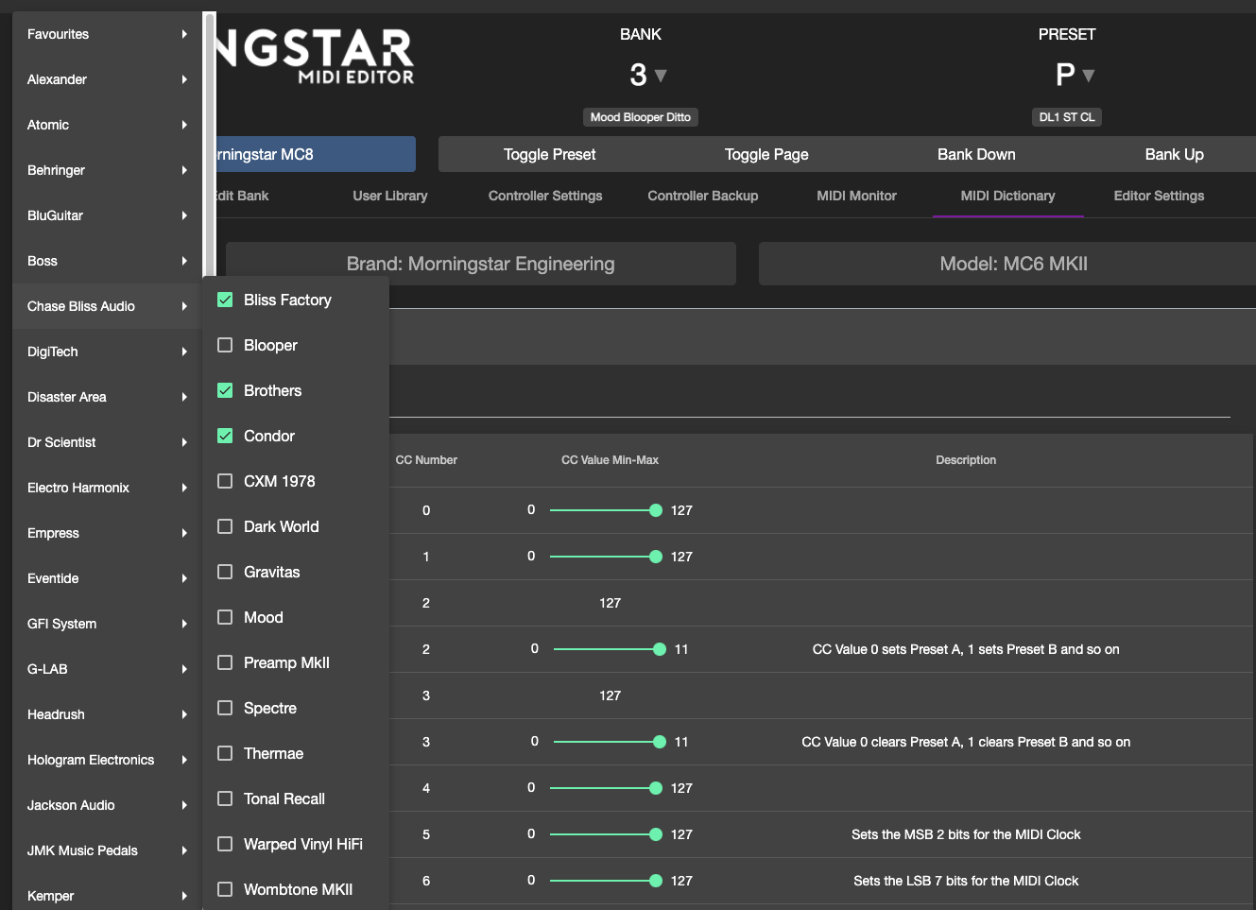Uncheck the Bliss Factory checkbox
The width and height of the screenshot is (1256, 910).
coord(225,300)
